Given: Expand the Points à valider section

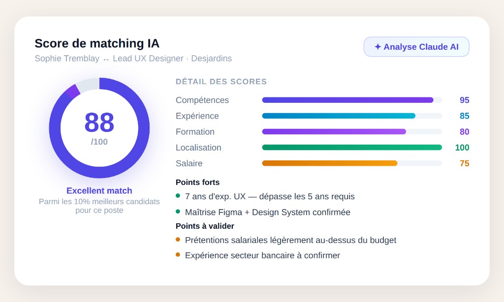Looking at the screenshot, I should 204,226.
